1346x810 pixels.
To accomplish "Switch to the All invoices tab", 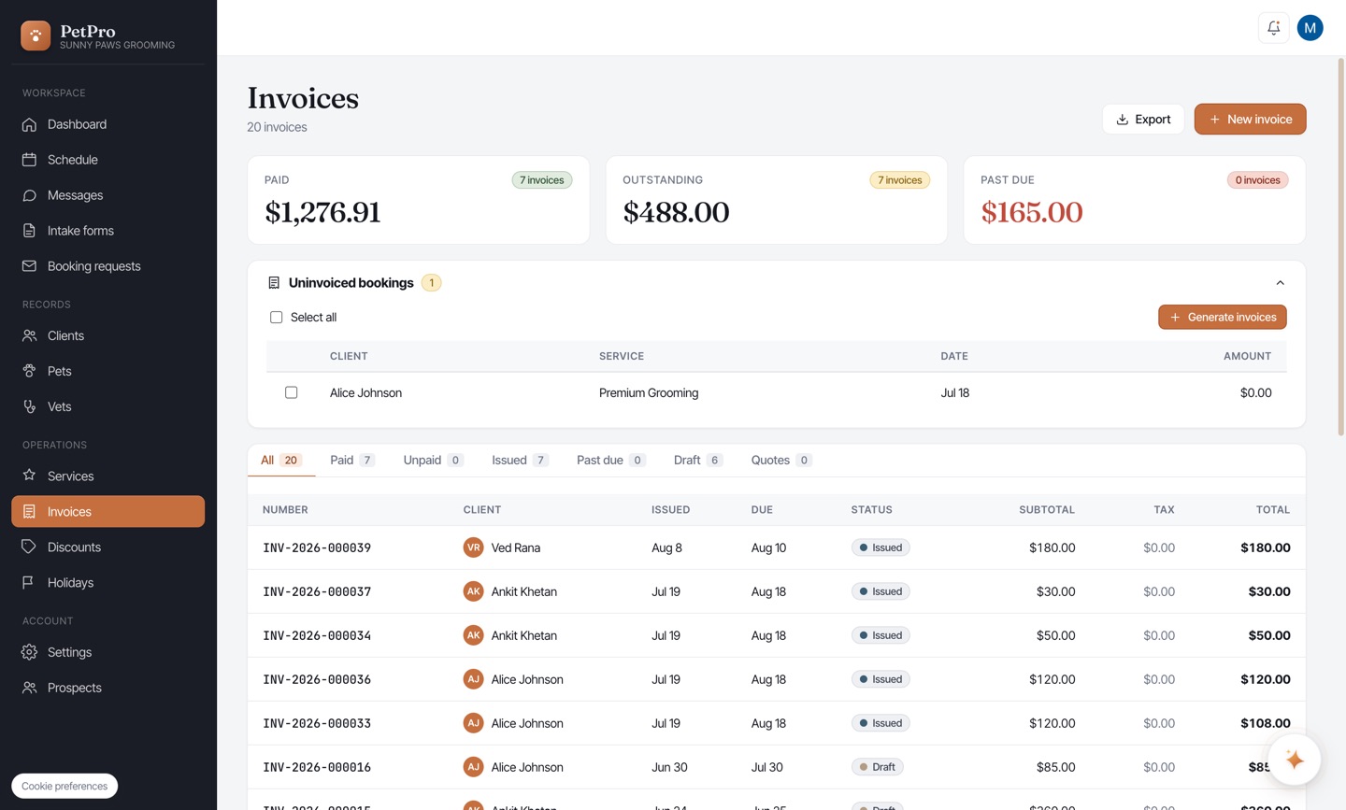I will 281,460.
